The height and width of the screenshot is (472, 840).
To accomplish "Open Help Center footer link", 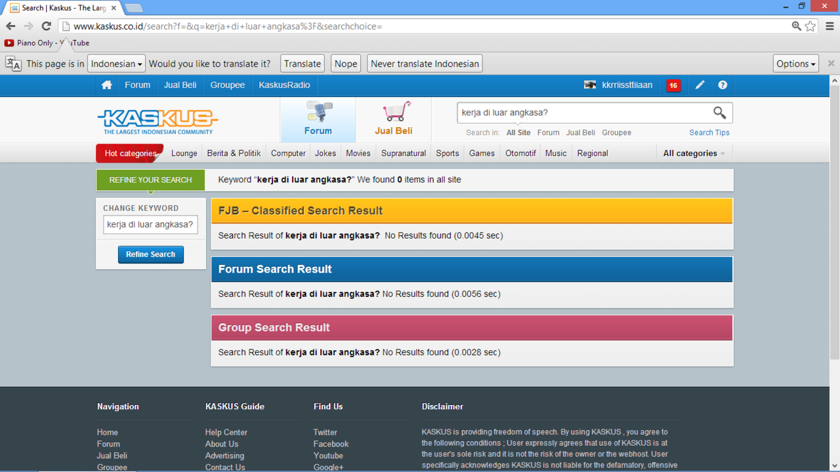I will click(226, 433).
